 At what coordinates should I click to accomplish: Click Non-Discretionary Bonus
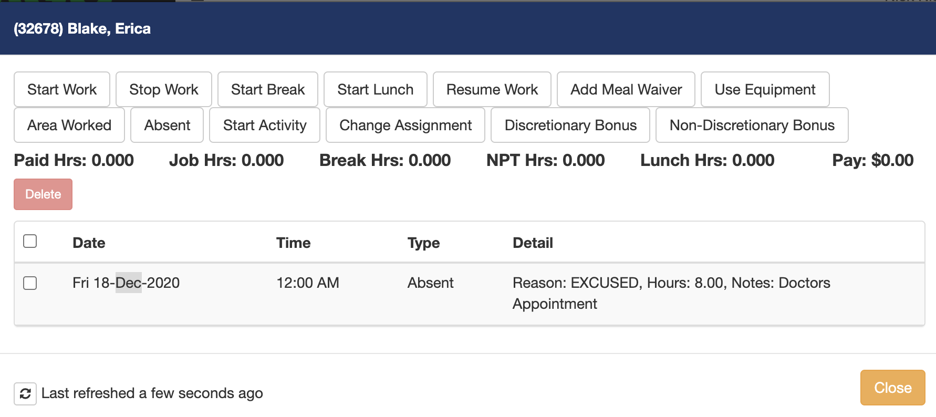point(752,125)
